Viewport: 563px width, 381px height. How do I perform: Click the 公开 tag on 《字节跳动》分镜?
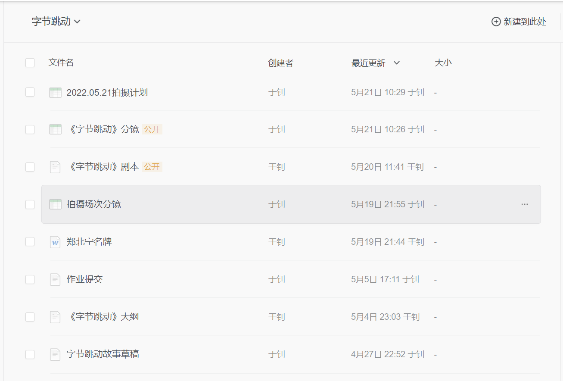[152, 129]
